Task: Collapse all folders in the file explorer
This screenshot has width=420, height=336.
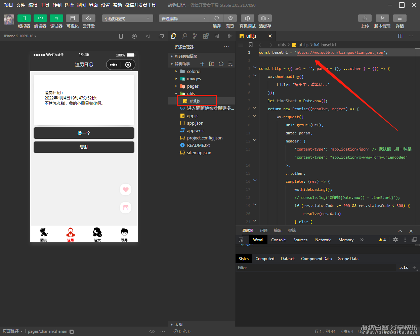Action: (x=230, y=64)
